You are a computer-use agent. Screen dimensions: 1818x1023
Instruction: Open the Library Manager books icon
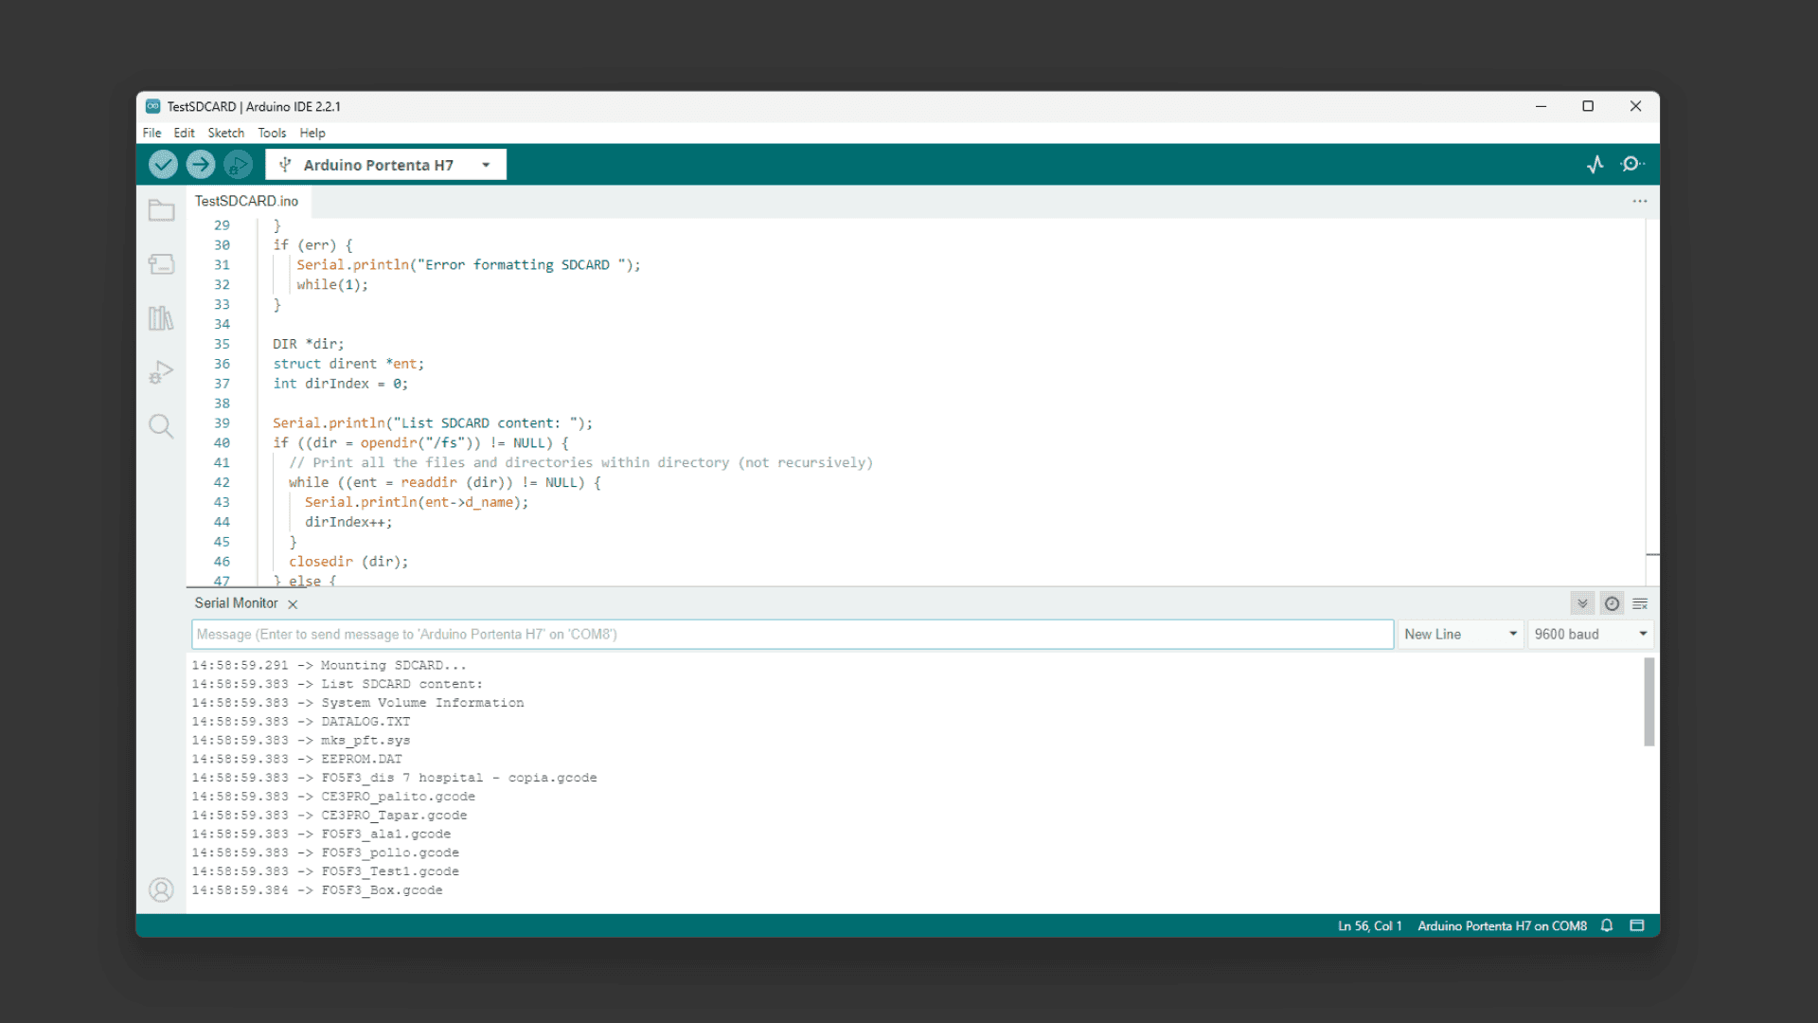tap(161, 318)
